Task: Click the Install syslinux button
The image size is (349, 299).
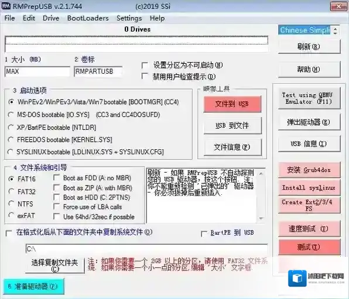Action: point(309,188)
